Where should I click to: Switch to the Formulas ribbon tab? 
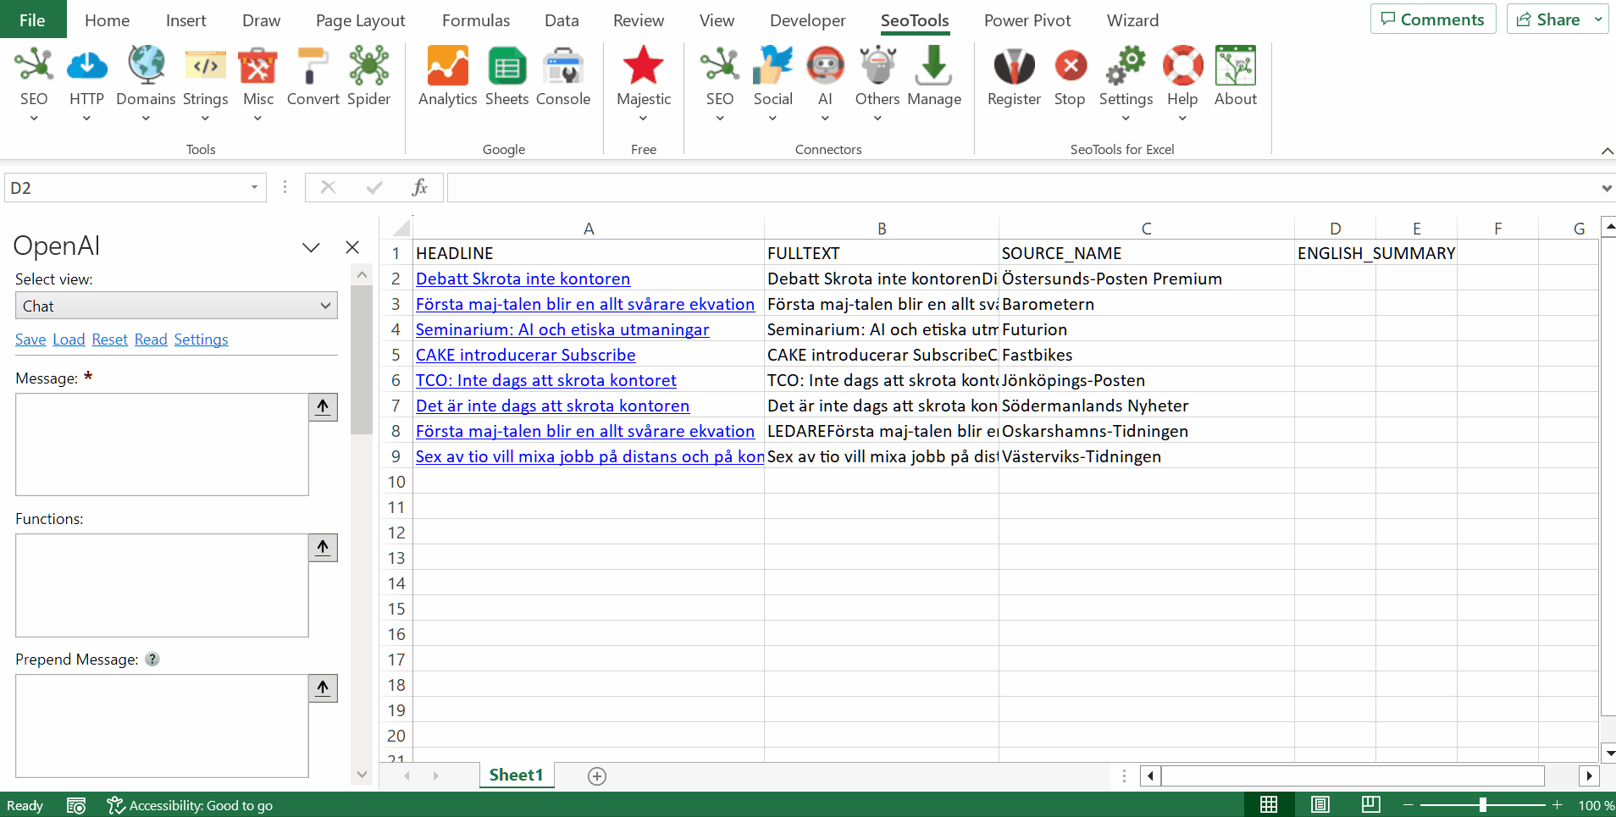tap(476, 20)
